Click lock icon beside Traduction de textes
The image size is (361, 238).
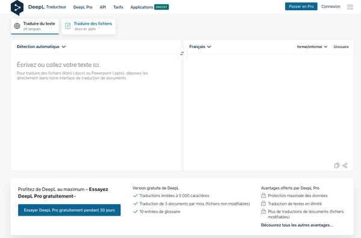(x=264, y=204)
